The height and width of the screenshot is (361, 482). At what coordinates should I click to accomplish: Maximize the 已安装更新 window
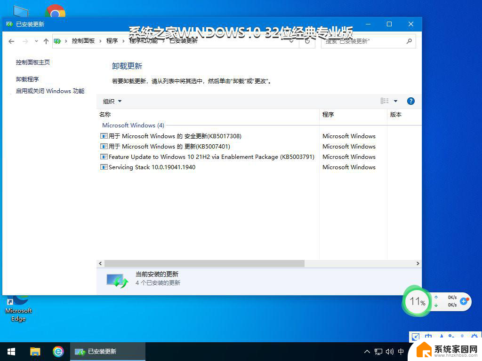389,24
